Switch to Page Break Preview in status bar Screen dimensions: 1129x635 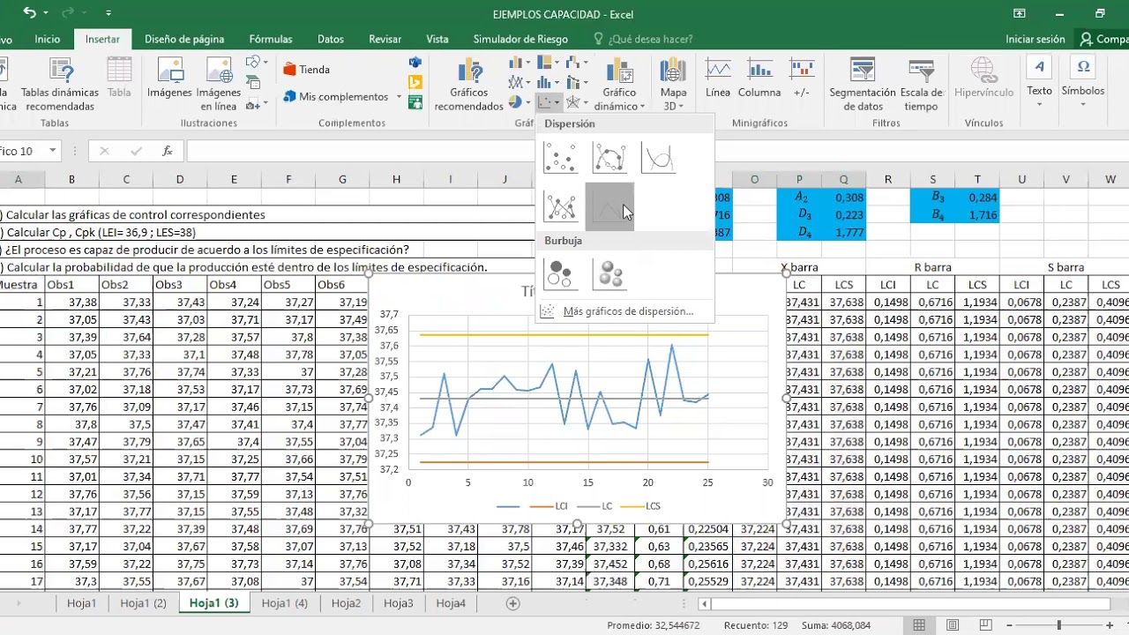[x=987, y=625]
